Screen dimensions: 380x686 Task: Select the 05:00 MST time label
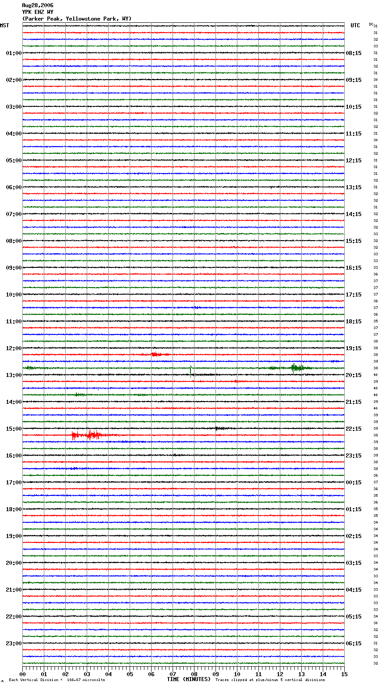(14, 161)
